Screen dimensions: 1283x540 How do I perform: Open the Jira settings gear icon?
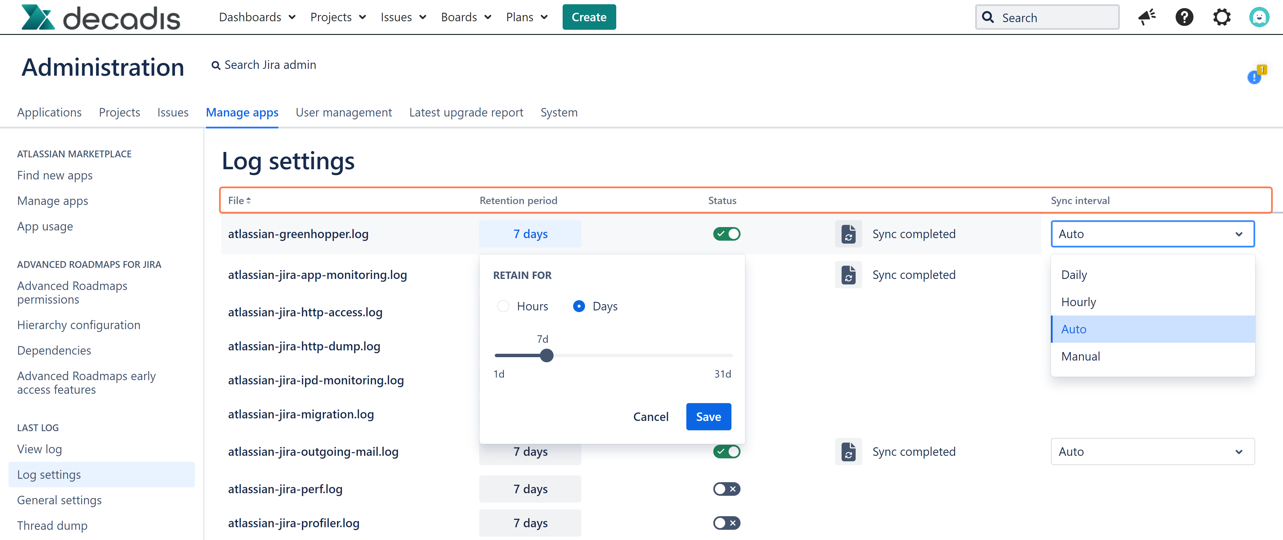click(x=1222, y=17)
